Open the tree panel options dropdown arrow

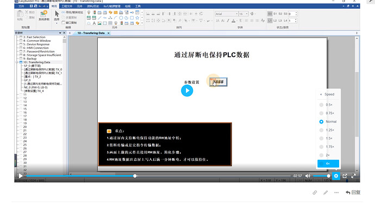click(x=60, y=33)
